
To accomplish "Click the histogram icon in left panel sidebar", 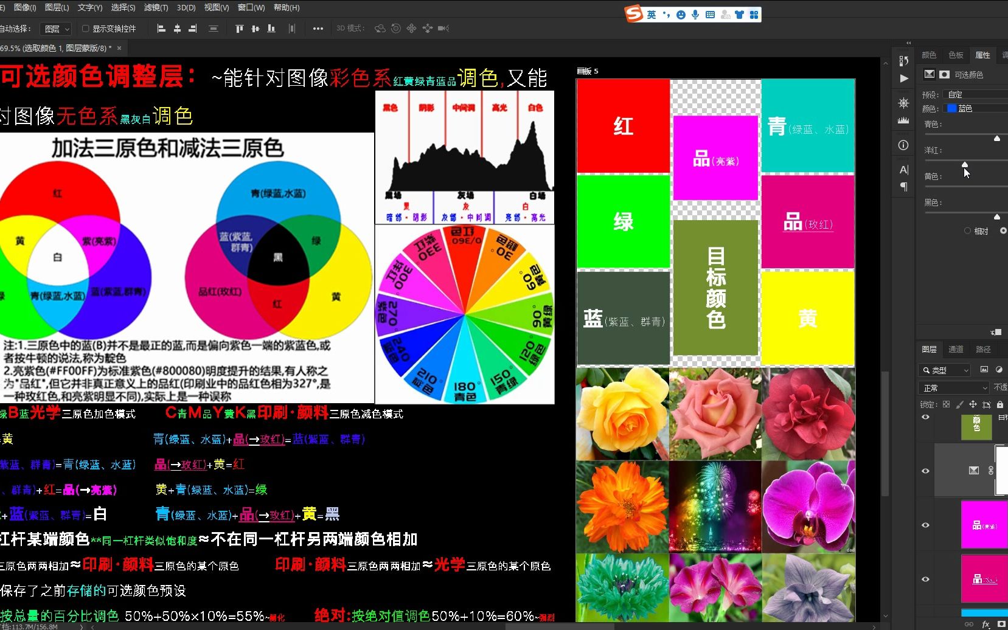I will point(903,120).
